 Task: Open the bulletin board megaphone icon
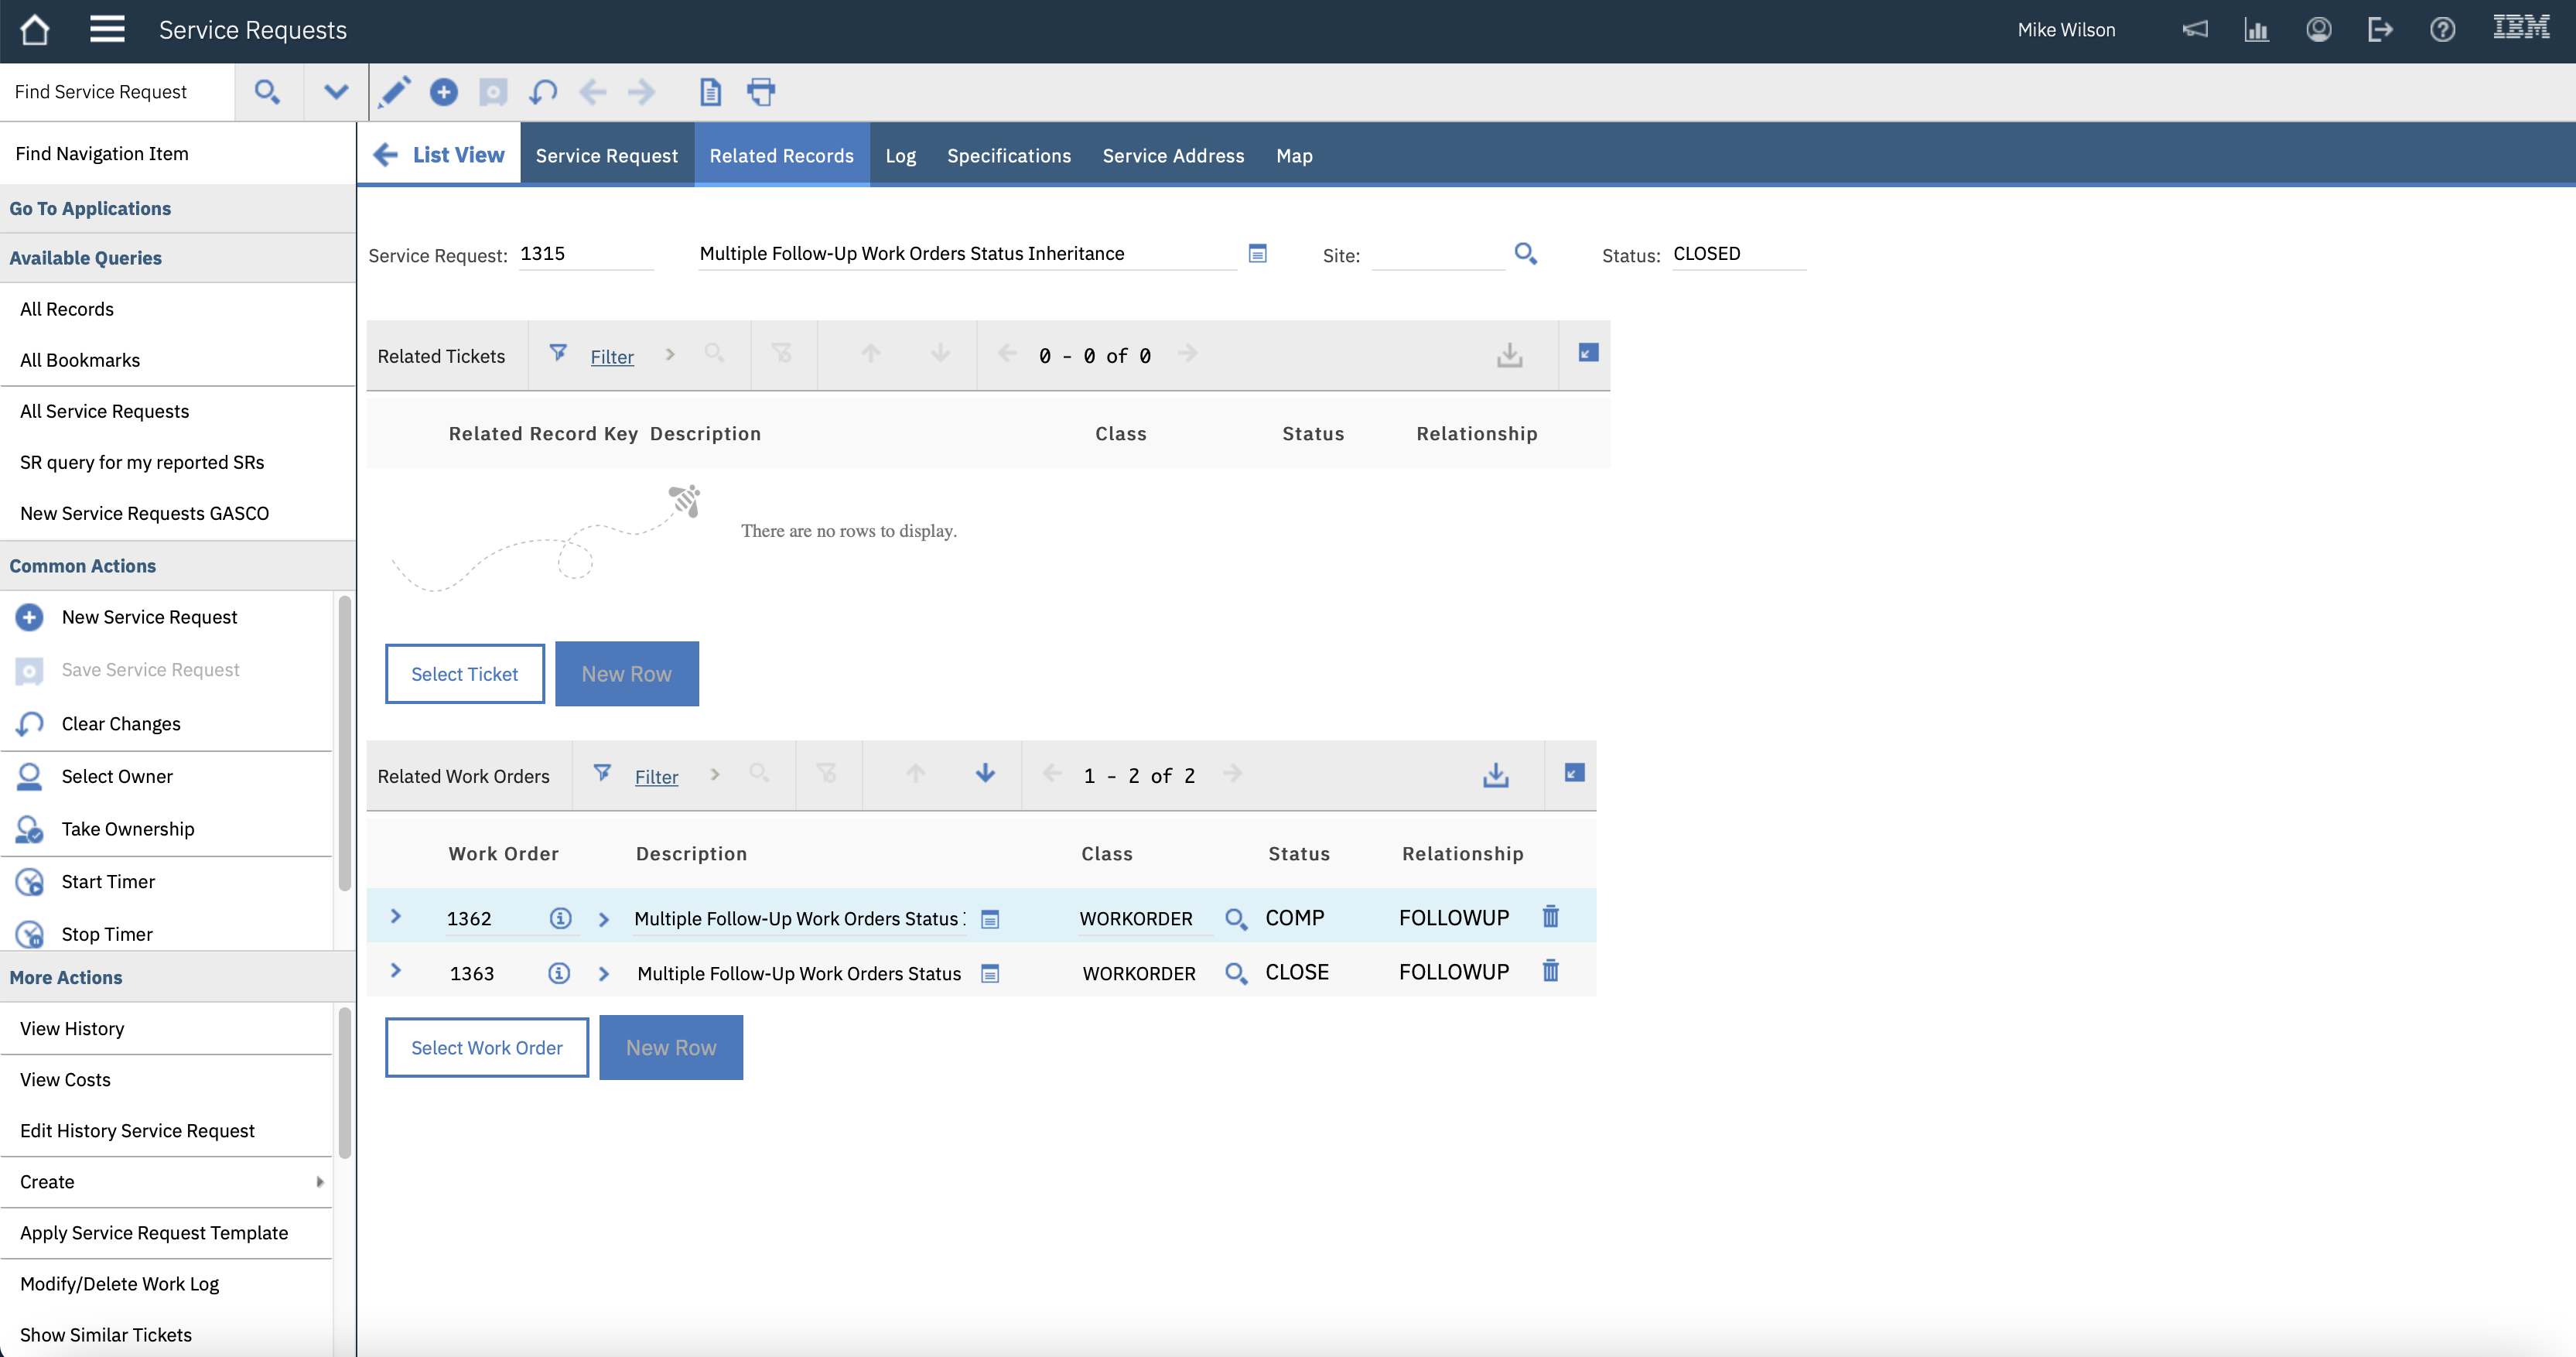coord(2195,30)
